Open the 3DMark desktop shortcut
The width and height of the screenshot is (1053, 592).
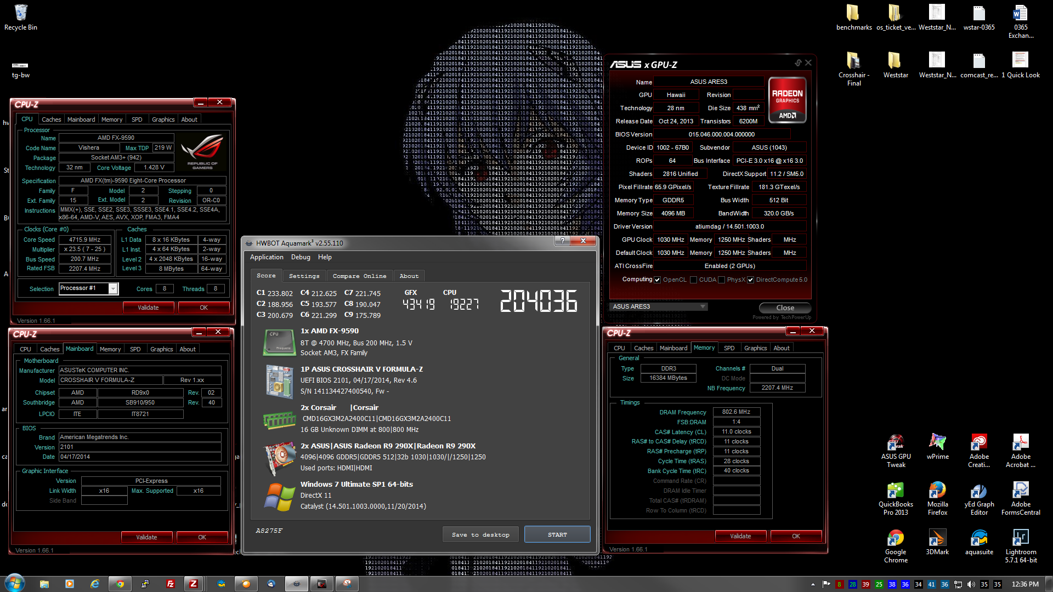(x=937, y=542)
